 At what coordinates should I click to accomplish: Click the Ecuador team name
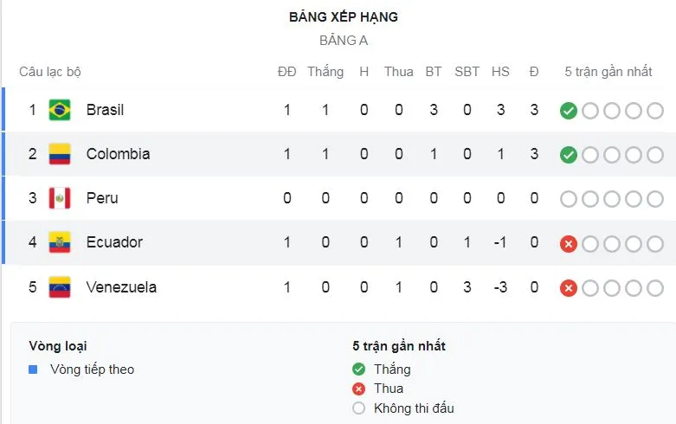point(114,242)
